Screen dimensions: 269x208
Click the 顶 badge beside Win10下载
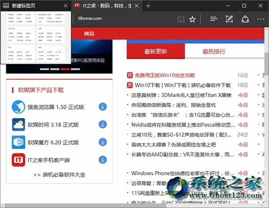coord(130,85)
